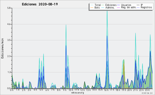Click the '19 h' x-axis label

point(124,90)
